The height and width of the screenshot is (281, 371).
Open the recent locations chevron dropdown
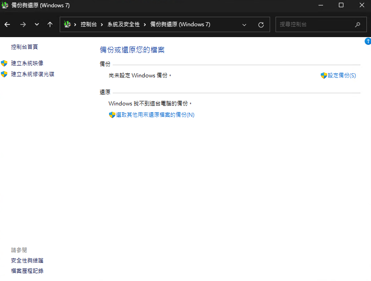[37, 24]
